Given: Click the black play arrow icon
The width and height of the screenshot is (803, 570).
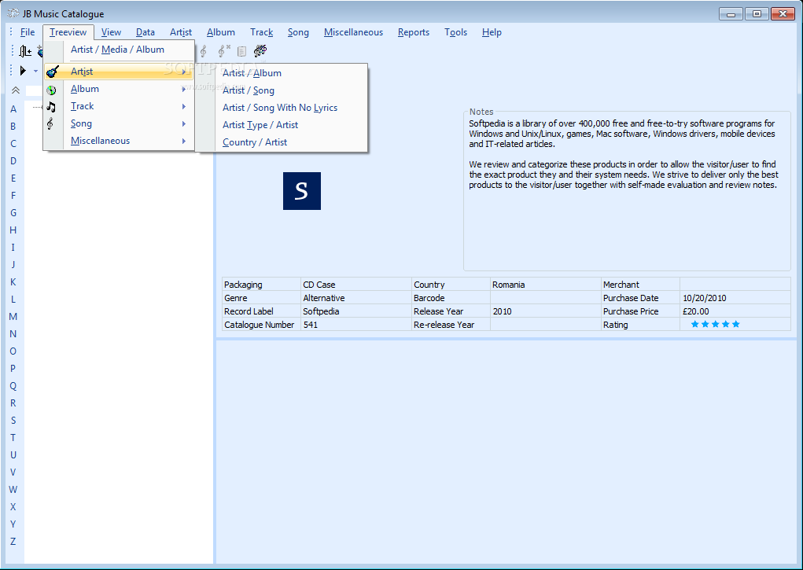Looking at the screenshot, I should pos(23,70).
